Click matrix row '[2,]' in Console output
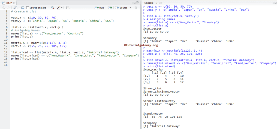Screen dimensions: 277x129 pos(163,79)
